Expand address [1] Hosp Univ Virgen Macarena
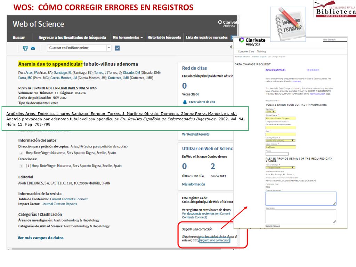Screen dimensions: 356x267 [x=21, y=166]
